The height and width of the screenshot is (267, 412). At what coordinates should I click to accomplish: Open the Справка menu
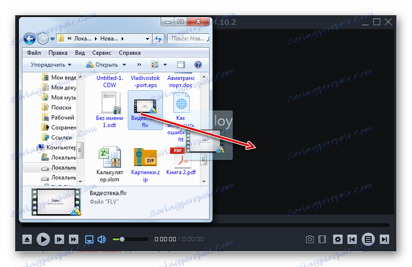tap(130, 53)
